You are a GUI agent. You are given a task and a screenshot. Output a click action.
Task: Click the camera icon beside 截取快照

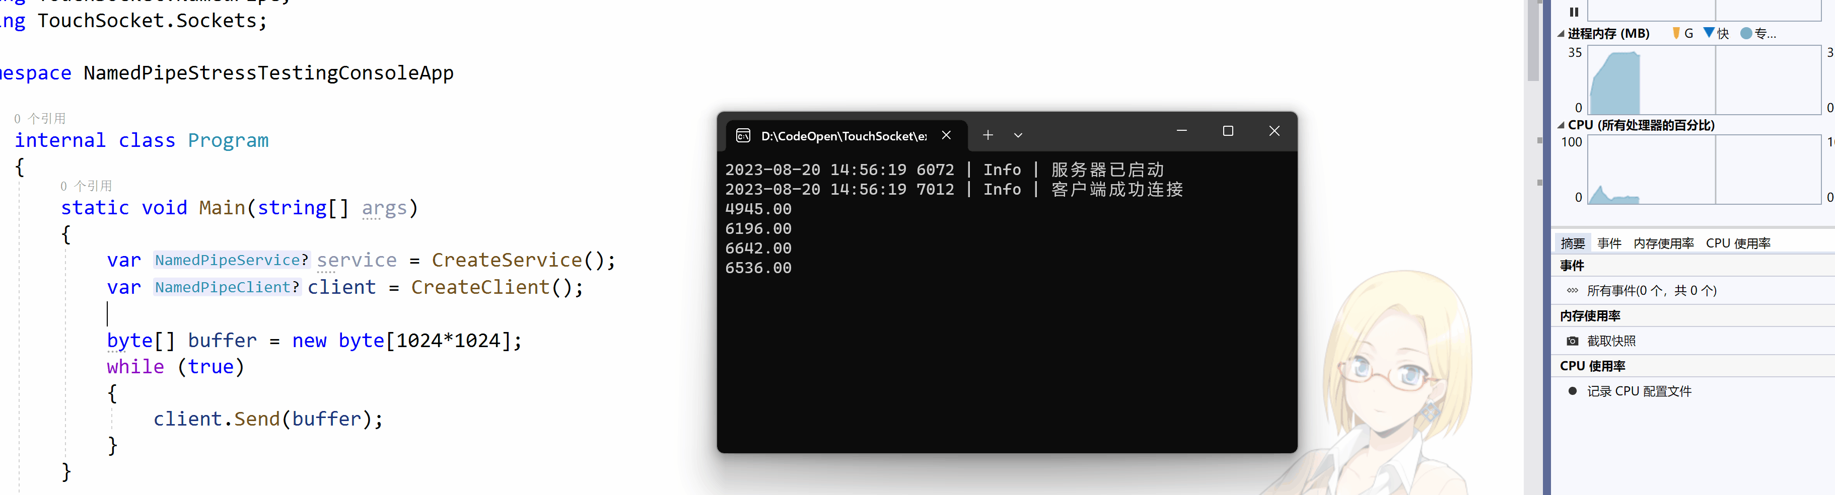pyautogui.click(x=1572, y=342)
